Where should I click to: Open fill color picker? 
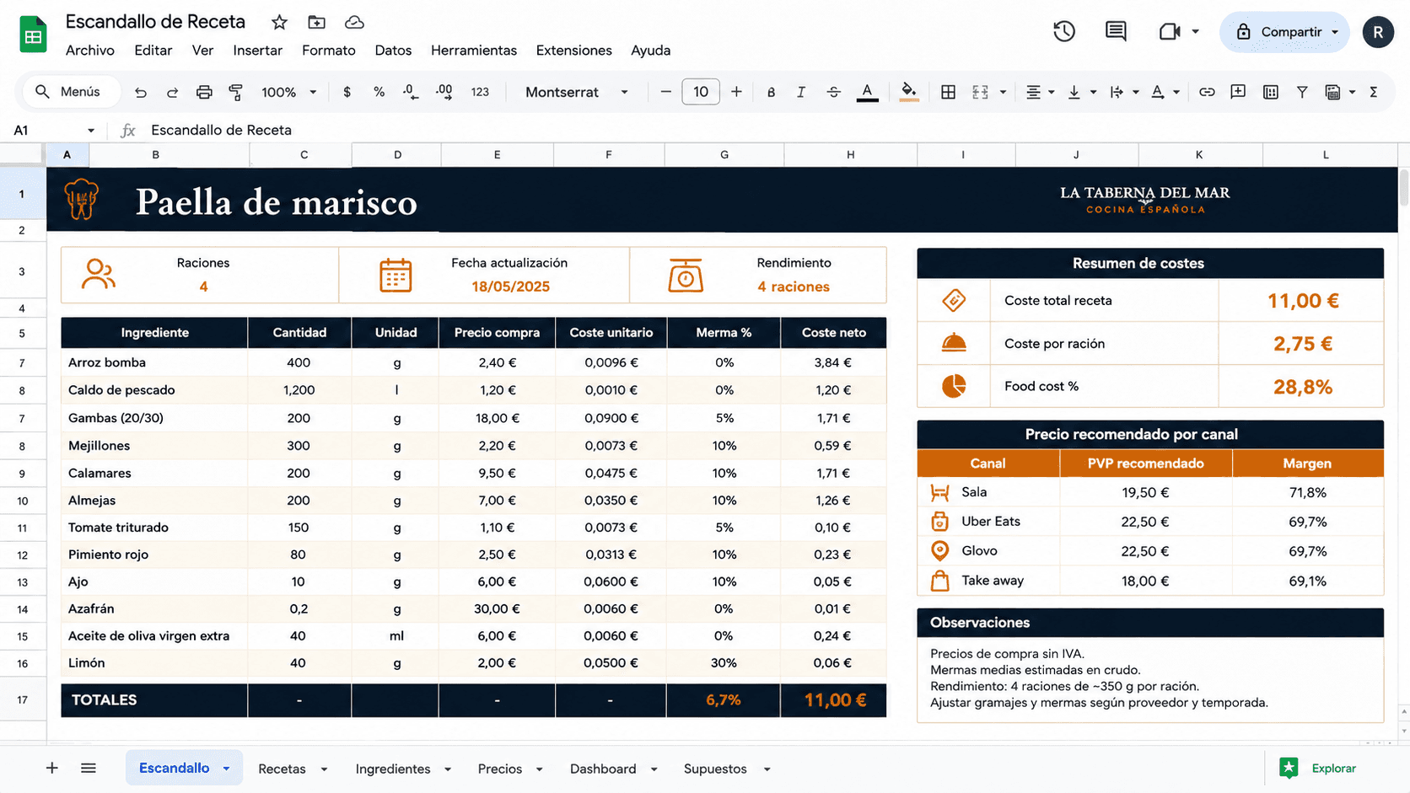tap(908, 92)
